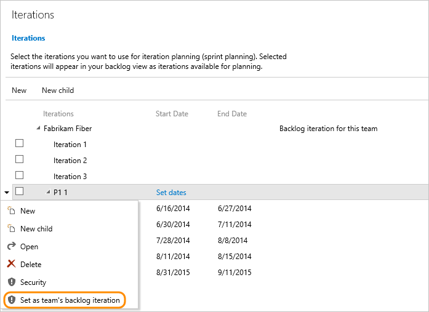
Task: Click end date 6/27/2014
Action: [x=235, y=209]
